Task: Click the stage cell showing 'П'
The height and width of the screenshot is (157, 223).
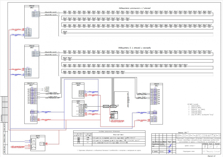Action: click(205, 147)
